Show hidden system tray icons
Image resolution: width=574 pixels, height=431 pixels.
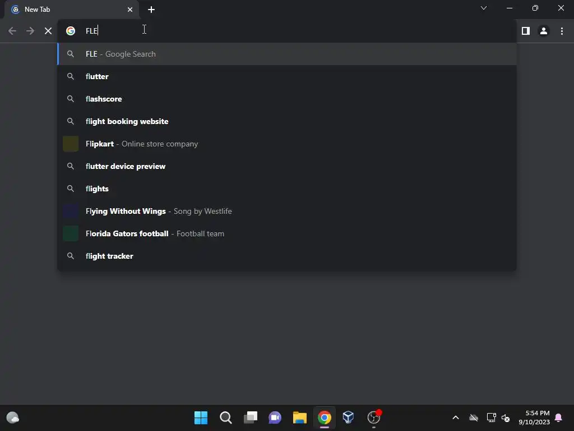[456, 418]
